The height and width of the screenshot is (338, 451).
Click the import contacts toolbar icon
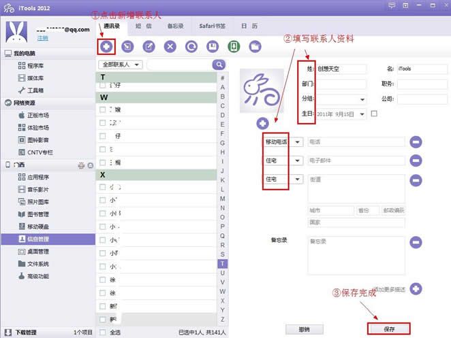pyautogui.click(x=127, y=46)
